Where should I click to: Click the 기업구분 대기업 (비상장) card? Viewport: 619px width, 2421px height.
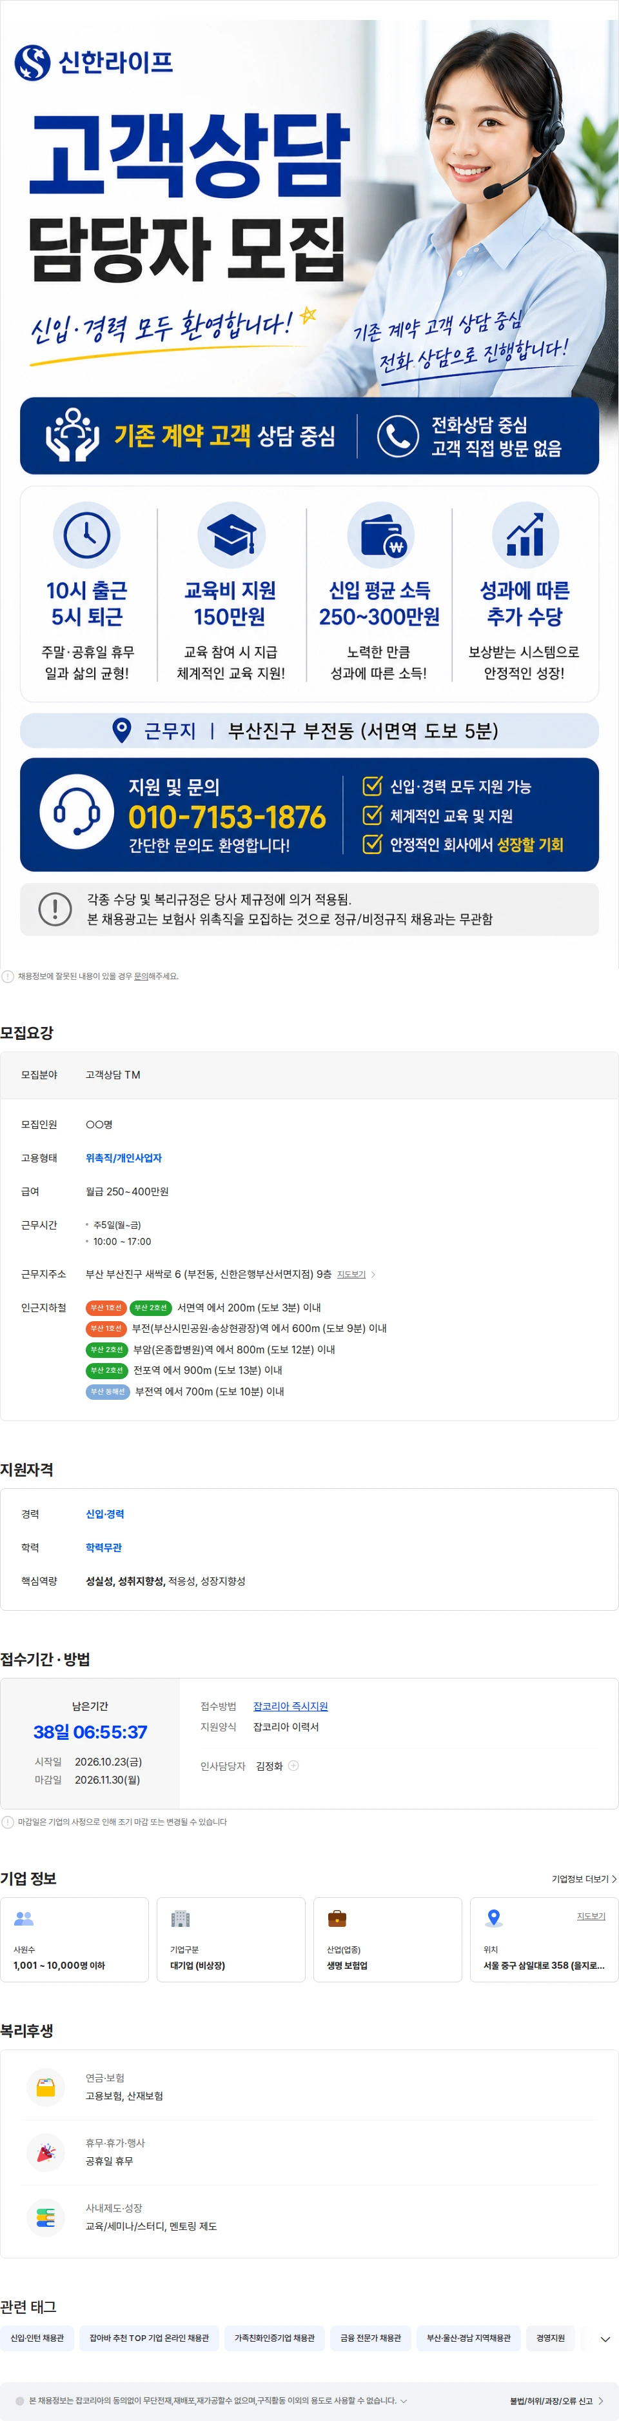coord(231,1940)
